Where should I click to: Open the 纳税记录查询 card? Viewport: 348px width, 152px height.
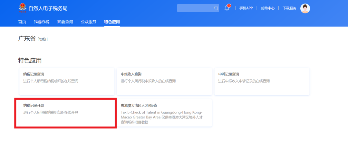(67, 81)
